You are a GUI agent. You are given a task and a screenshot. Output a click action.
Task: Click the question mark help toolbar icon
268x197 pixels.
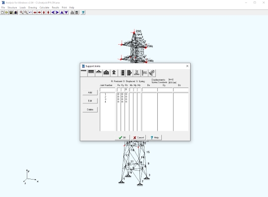click(x=83, y=12)
